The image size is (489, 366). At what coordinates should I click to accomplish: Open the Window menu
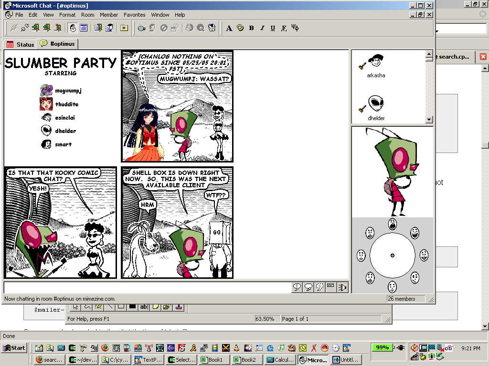pyautogui.click(x=160, y=15)
